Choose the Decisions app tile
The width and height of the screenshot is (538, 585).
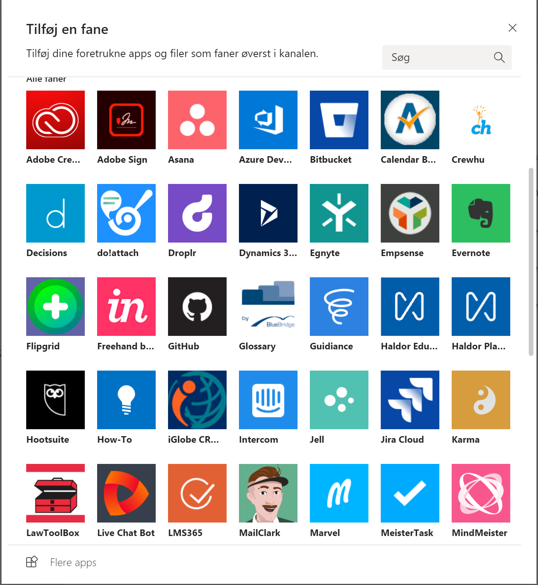coord(55,213)
